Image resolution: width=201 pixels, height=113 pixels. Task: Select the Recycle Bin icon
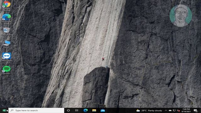pos(7,31)
